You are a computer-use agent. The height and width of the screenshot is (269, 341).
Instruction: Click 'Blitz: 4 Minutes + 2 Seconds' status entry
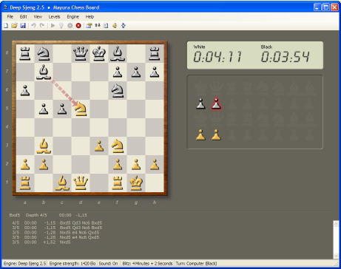[x=147, y=264]
